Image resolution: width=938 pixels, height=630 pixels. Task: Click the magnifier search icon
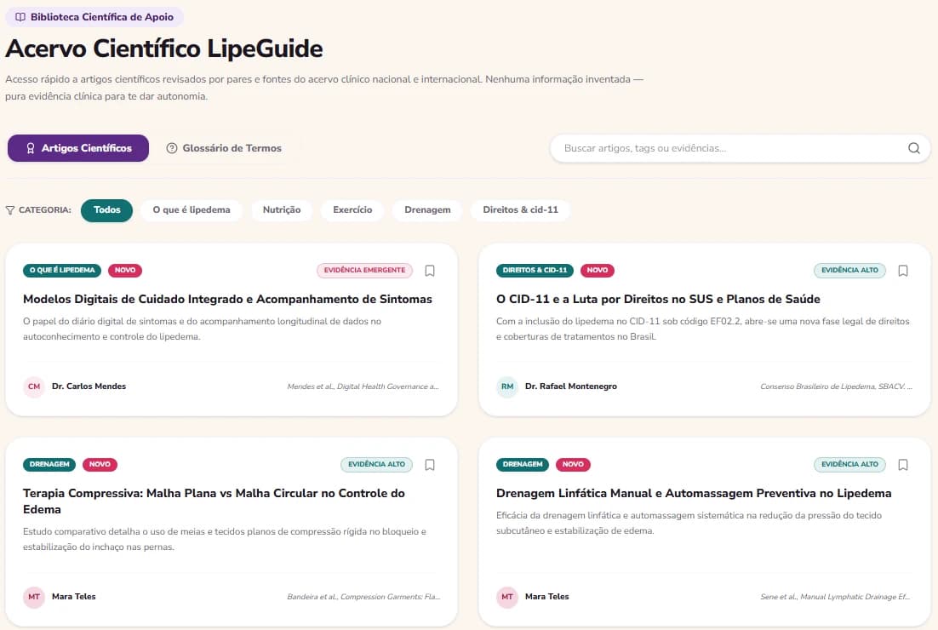(913, 148)
